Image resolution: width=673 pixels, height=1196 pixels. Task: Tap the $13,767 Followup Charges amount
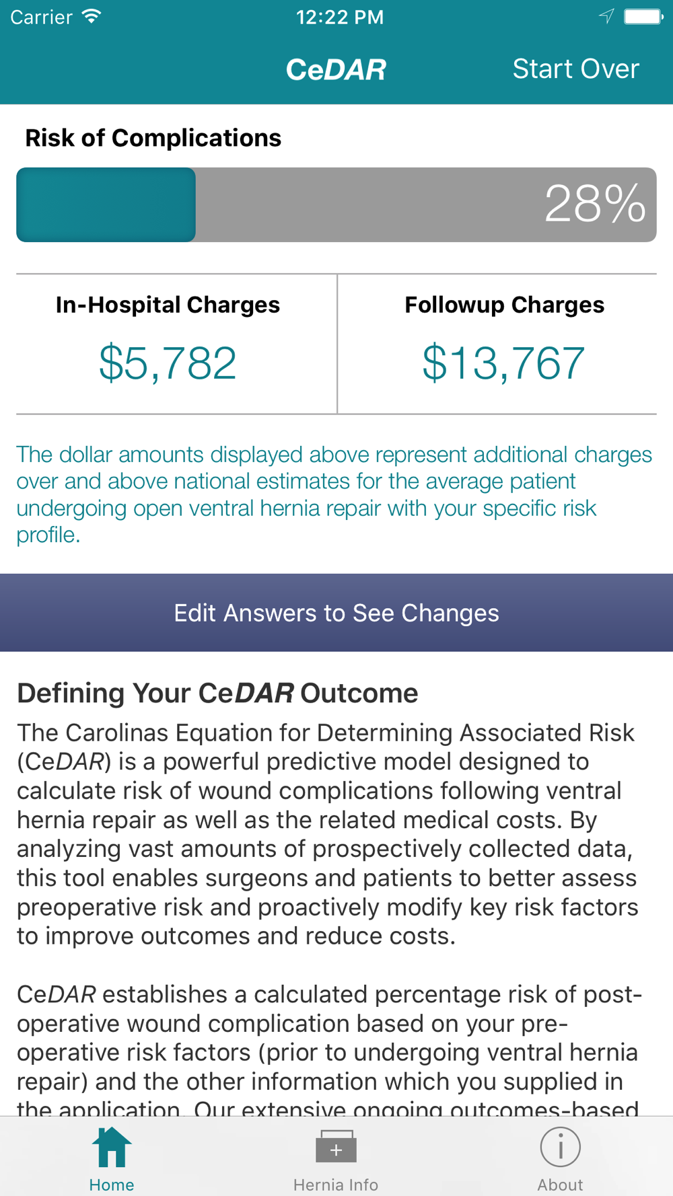pyautogui.click(x=503, y=363)
